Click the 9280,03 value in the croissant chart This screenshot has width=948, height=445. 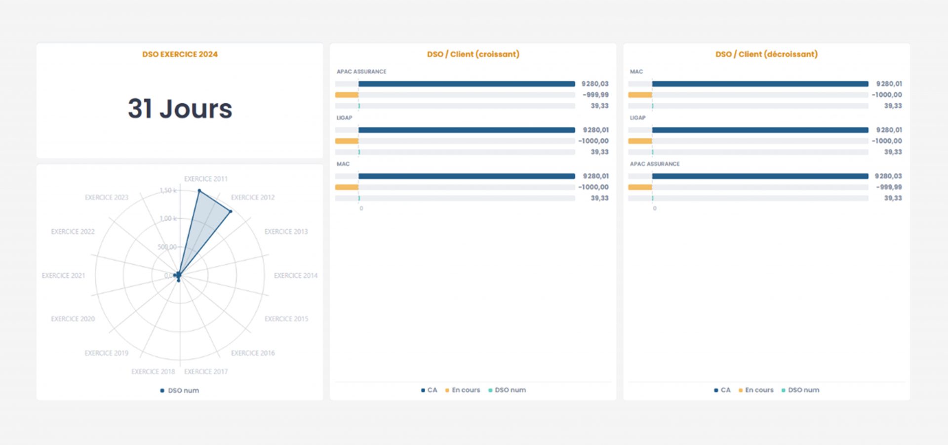[595, 84]
